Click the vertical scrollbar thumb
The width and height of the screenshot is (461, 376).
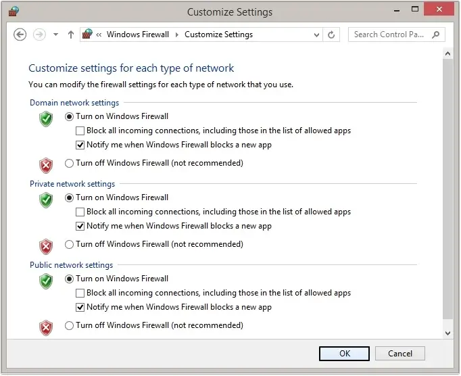pos(447,188)
